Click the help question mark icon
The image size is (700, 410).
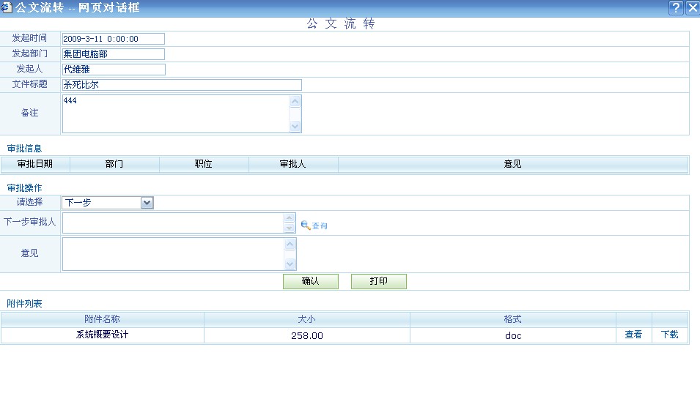tap(676, 8)
